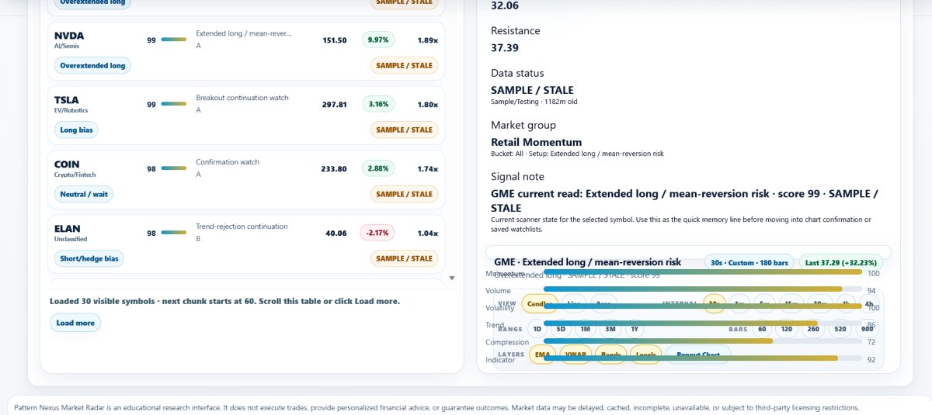
Task: Click the table scroll-down arrow
Action: click(x=451, y=278)
